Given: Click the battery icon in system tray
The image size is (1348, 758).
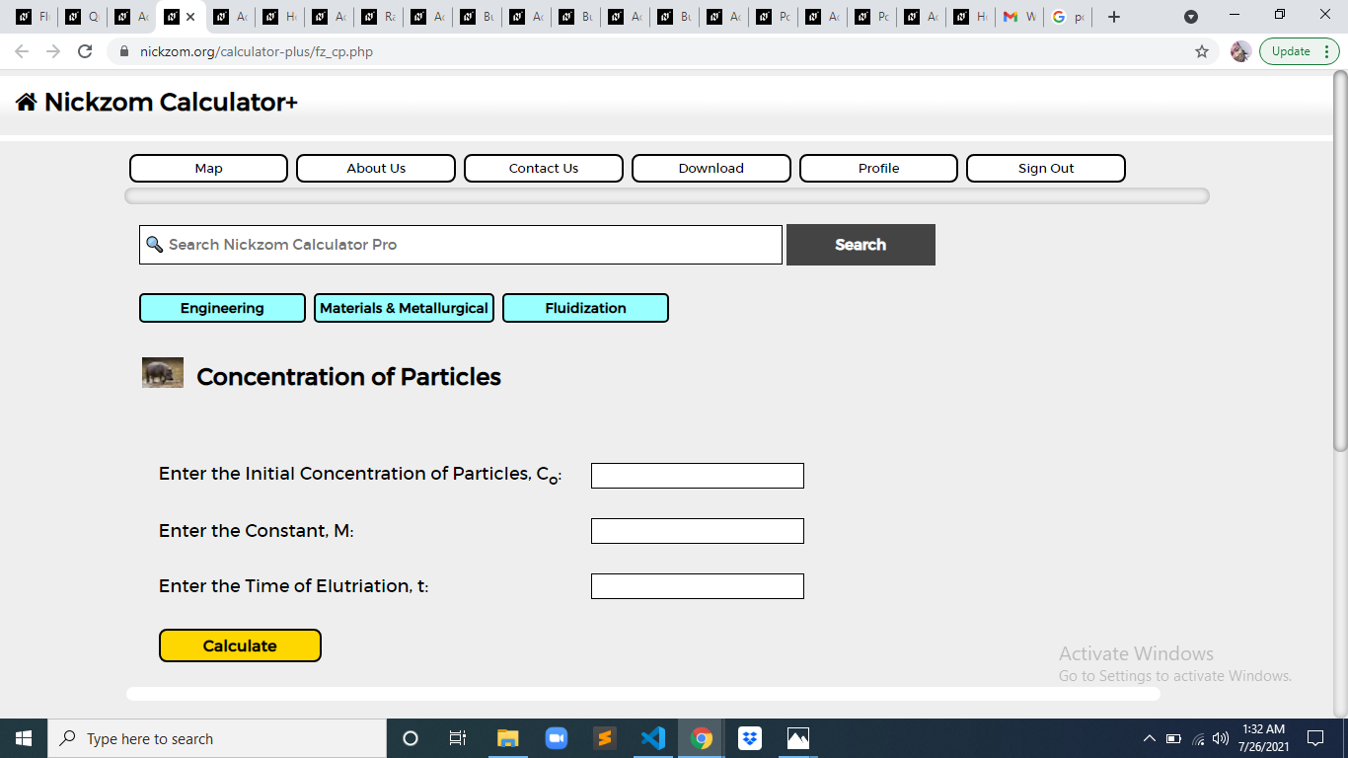Looking at the screenshot, I should [1174, 738].
